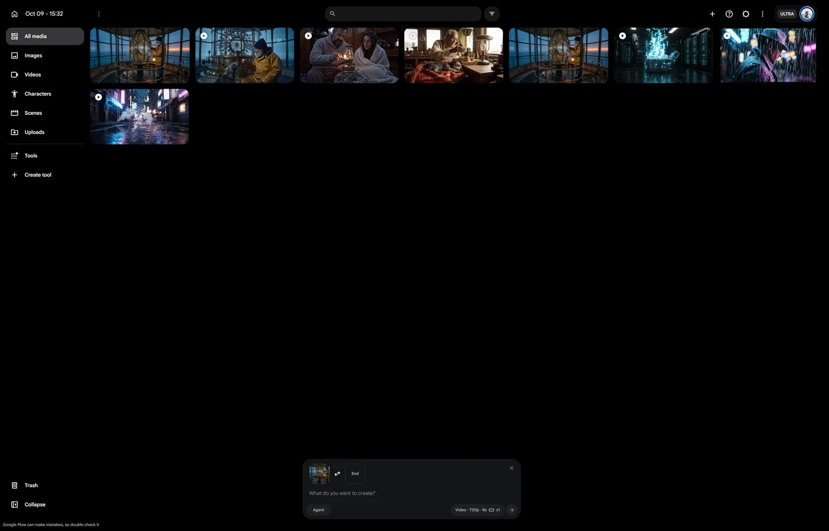Show the Videos category

pyautogui.click(x=45, y=75)
